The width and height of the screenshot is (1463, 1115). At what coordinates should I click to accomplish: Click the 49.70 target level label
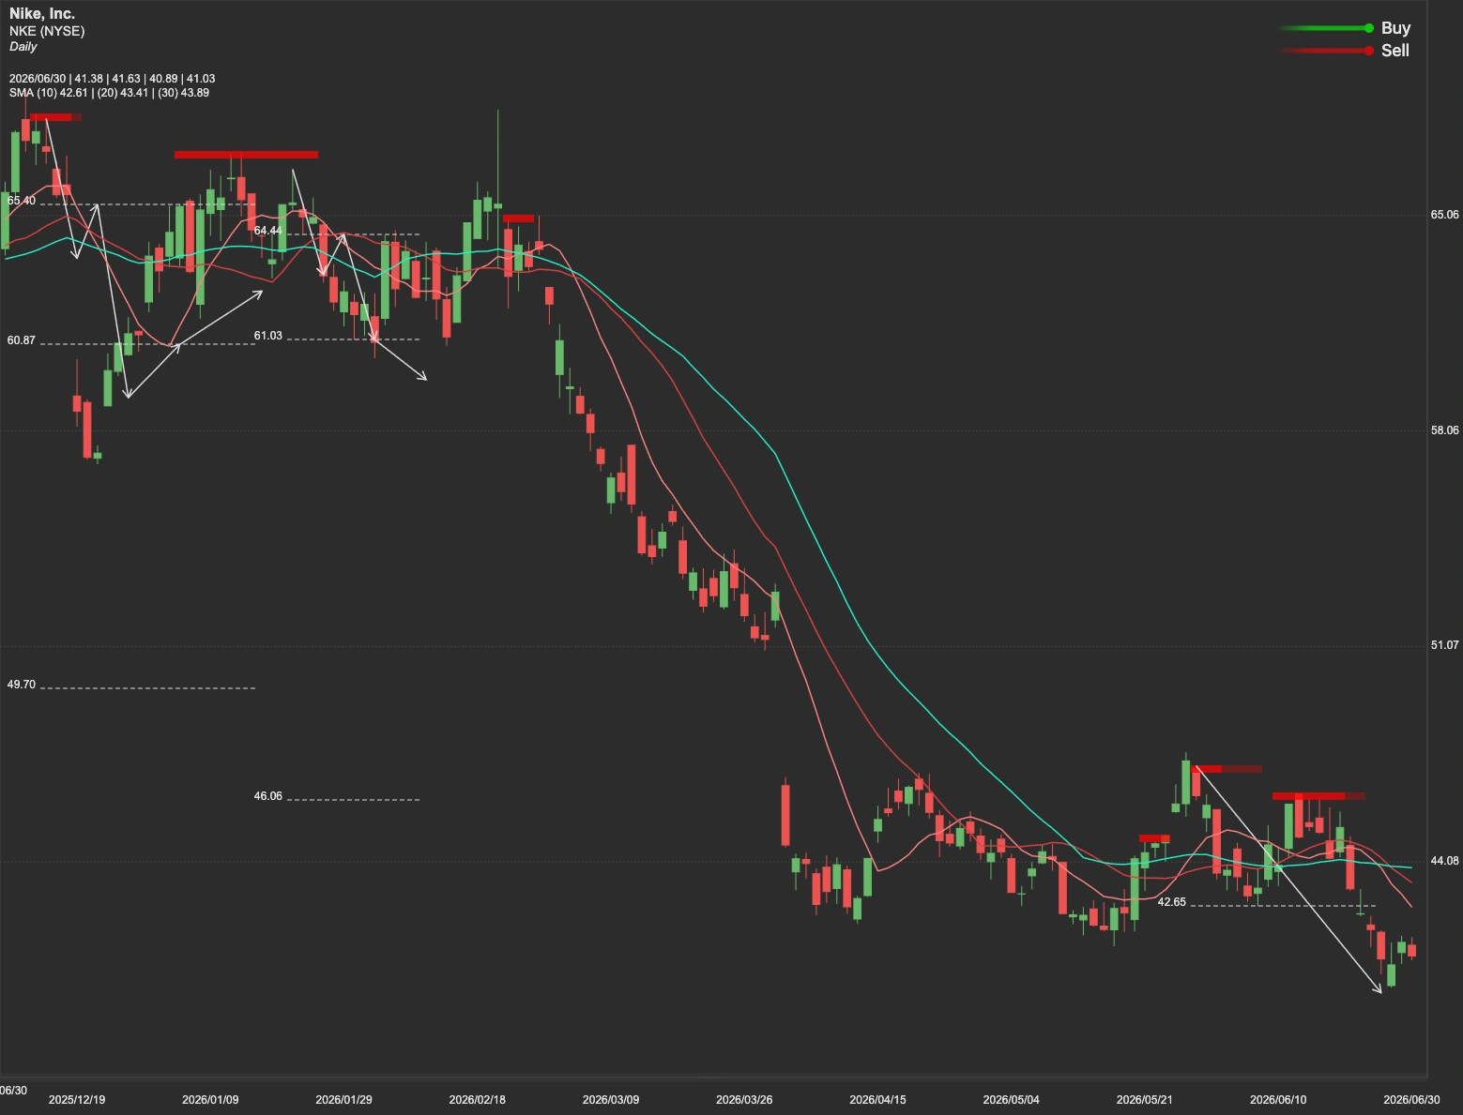[x=22, y=685]
